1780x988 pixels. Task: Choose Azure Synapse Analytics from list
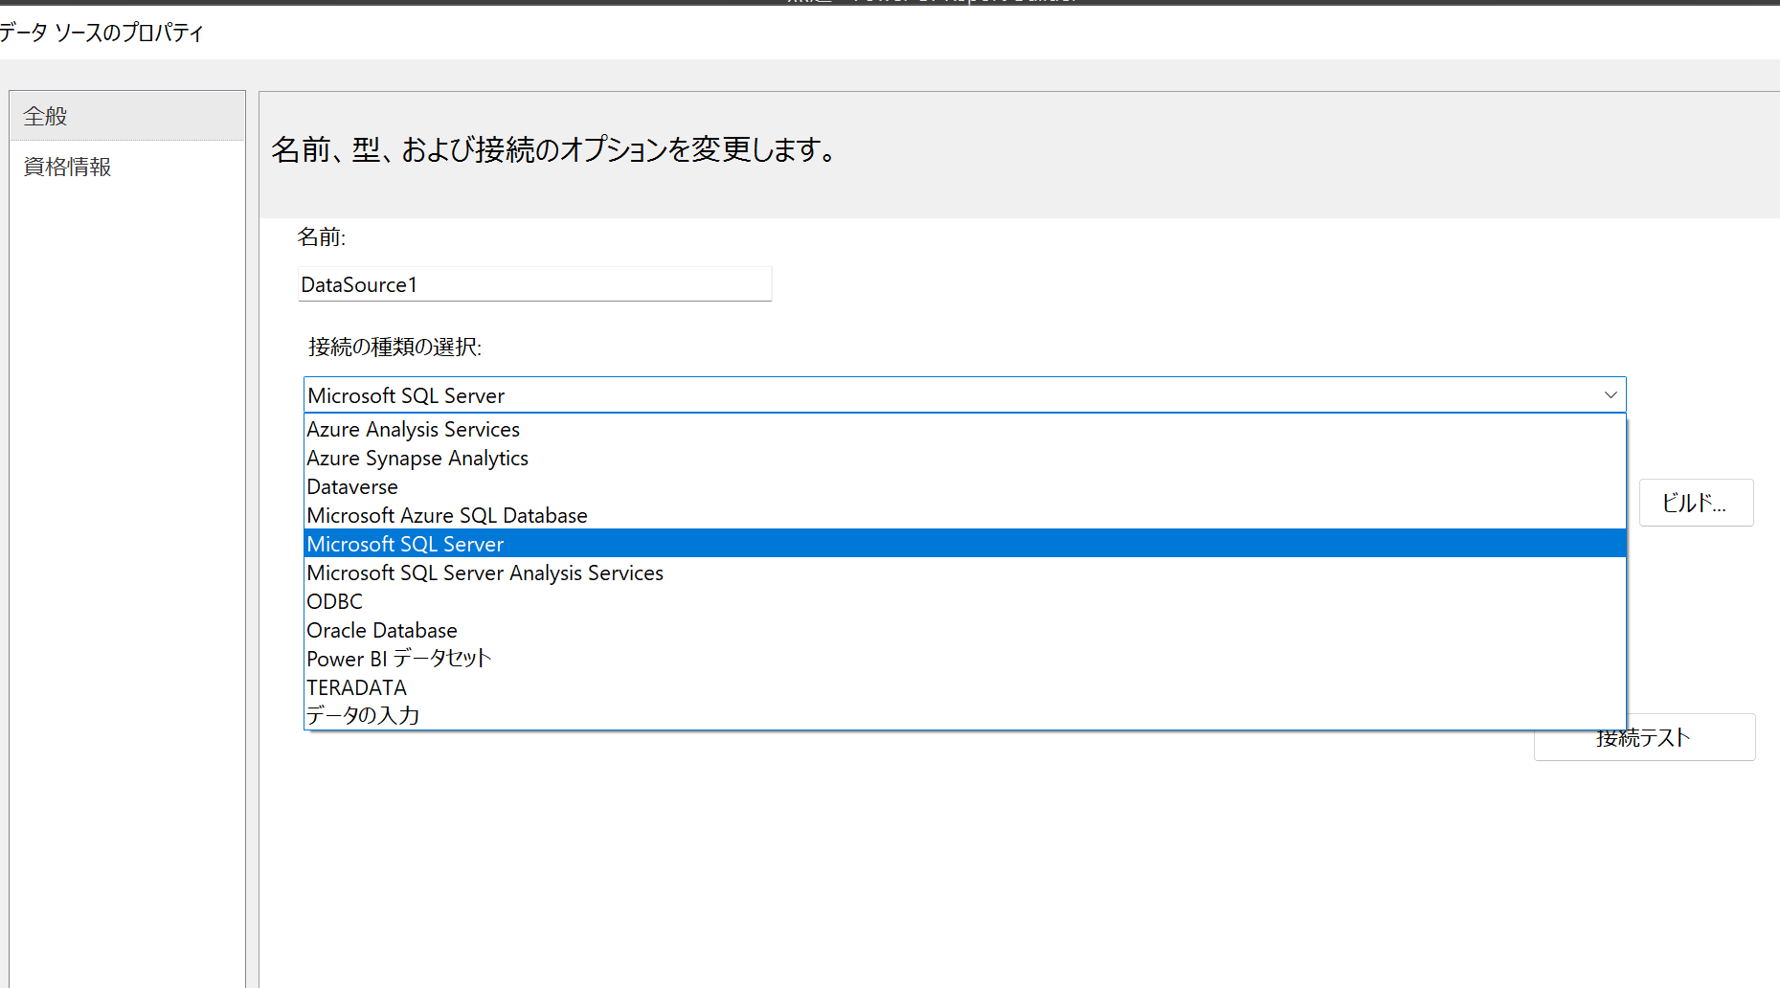point(964,458)
